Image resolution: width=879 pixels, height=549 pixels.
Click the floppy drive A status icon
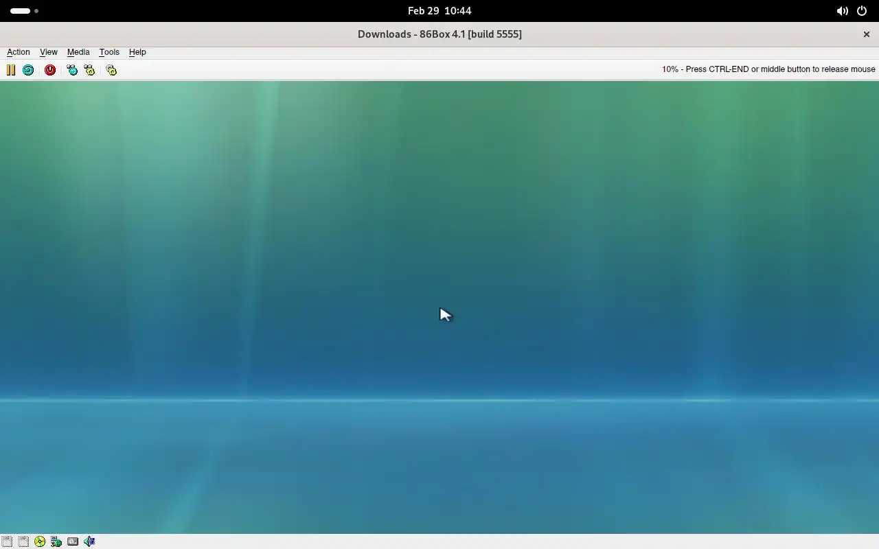point(7,541)
